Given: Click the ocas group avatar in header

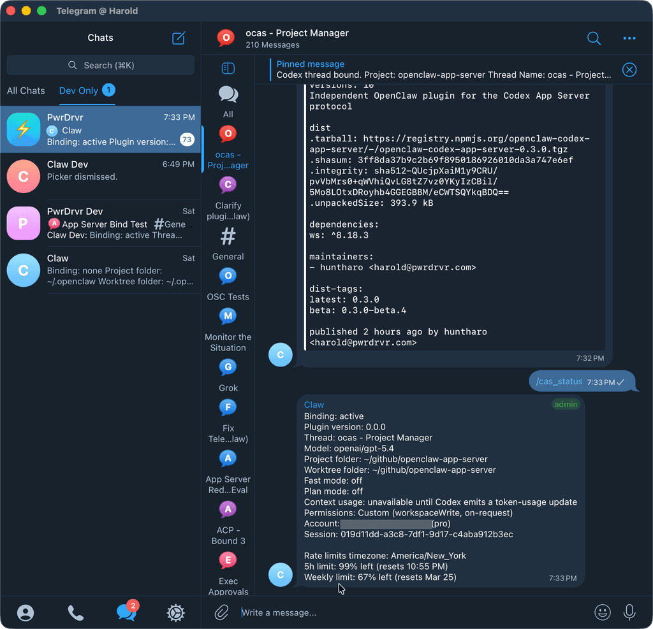Looking at the screenshot, I should (x=226, y=38).
